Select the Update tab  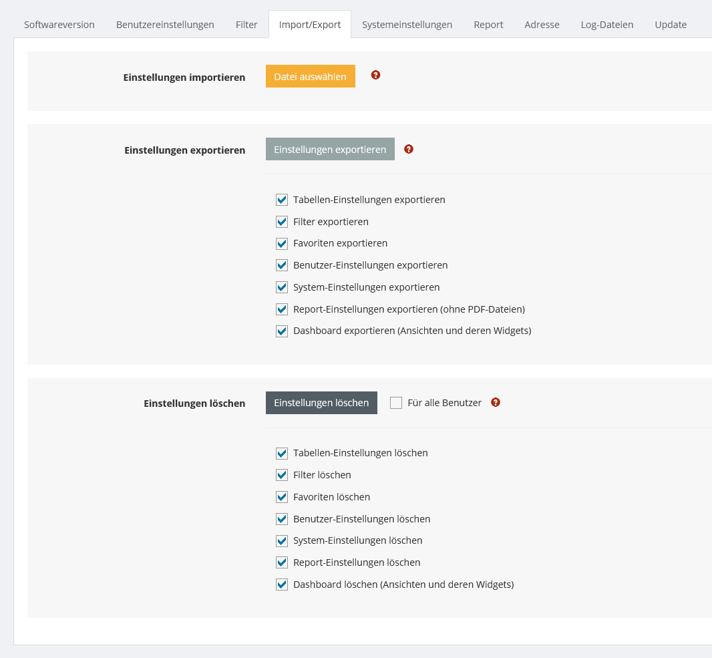click(x=671, y=25)
